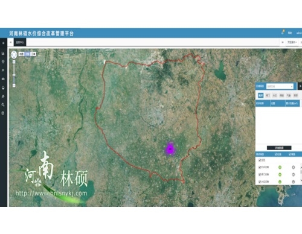Click the notification bell in the header
Screen dimensions: 302x234
[283, 32]
